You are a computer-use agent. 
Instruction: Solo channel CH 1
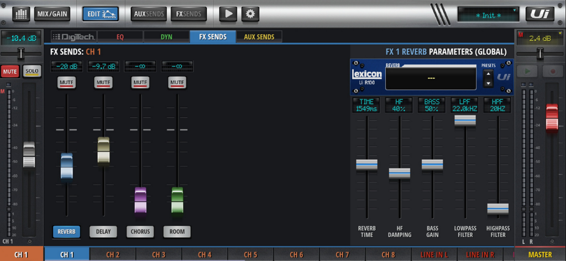[32, 71]
